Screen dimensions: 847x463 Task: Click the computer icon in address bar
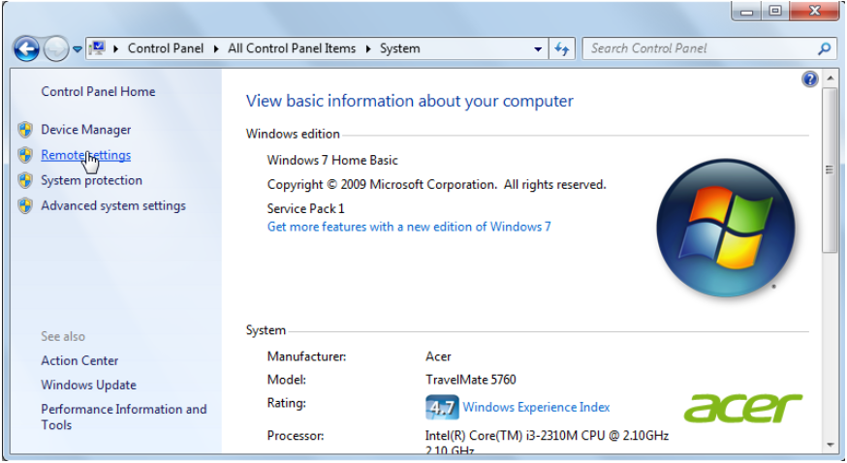tap(97, 48)
